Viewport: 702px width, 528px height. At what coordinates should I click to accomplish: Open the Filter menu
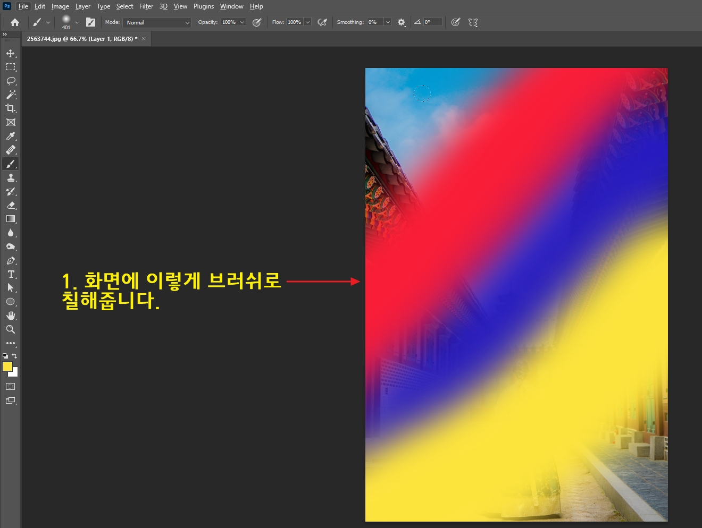click(146, 6)
